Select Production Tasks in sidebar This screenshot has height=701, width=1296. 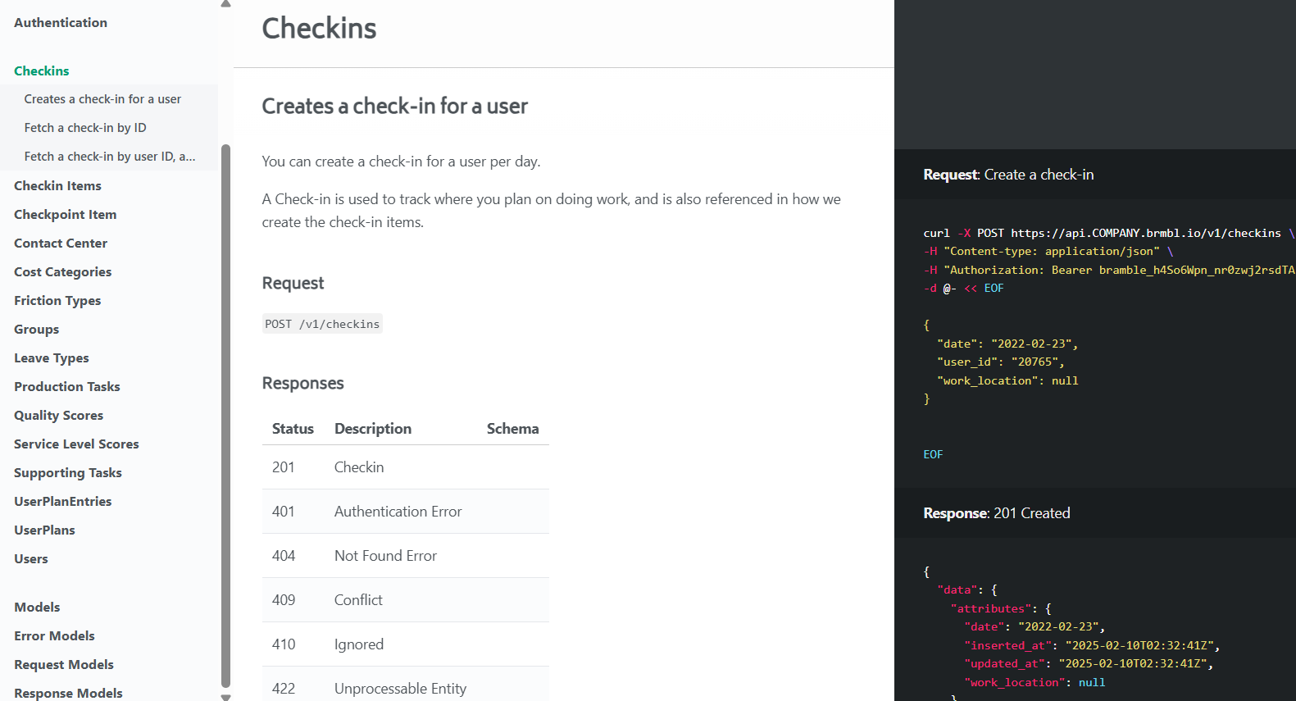[x=67, y=387]
